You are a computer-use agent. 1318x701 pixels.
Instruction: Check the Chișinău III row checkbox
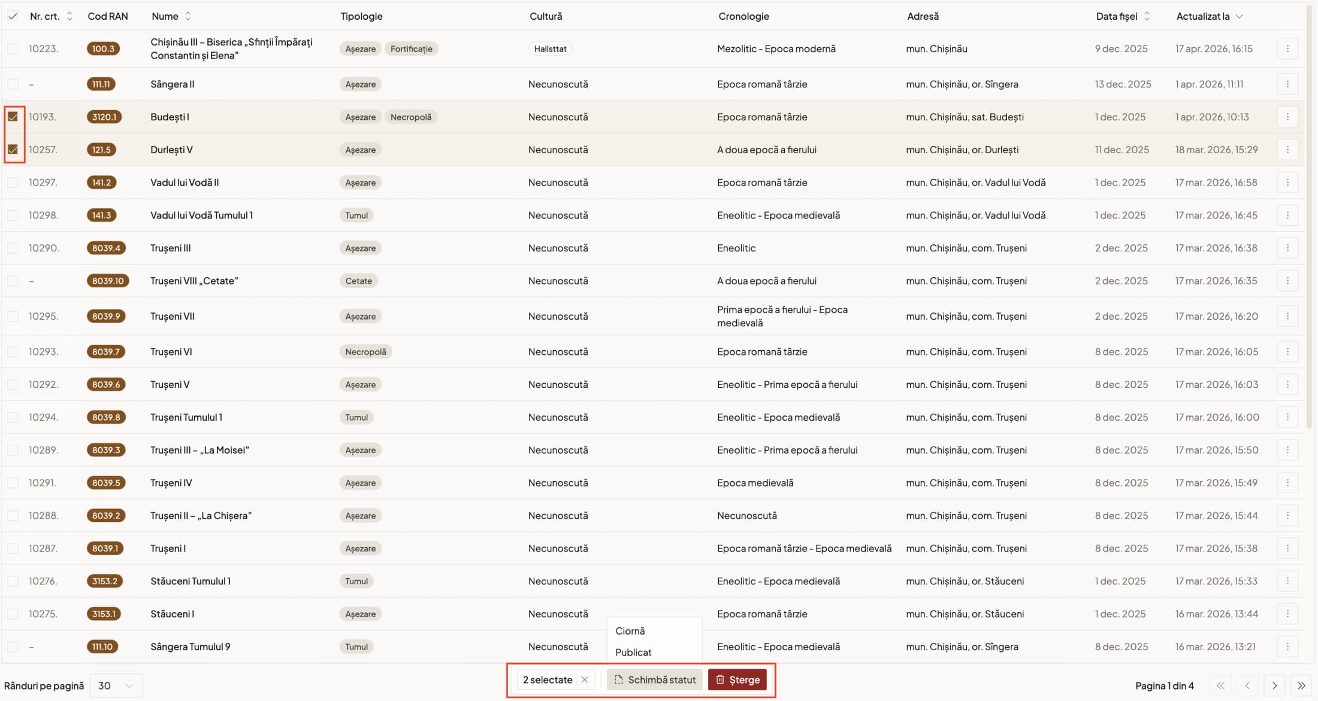point(13,48)
